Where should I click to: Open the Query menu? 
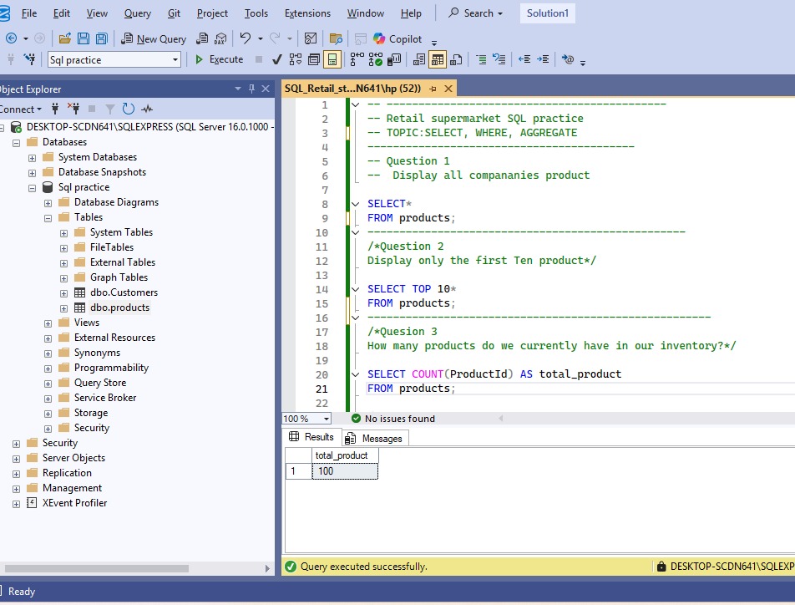point(138,13)
